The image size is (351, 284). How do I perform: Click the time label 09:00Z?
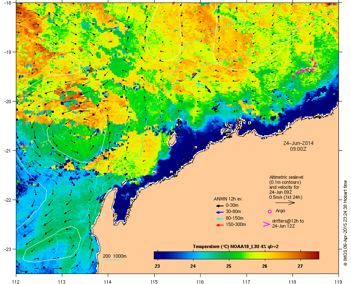298,149
